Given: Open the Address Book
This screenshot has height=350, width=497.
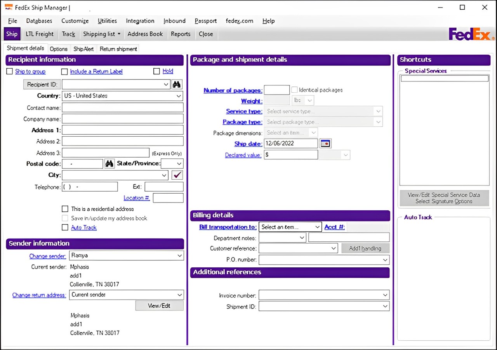Looking at the screenshot, I should coord(145,34).
